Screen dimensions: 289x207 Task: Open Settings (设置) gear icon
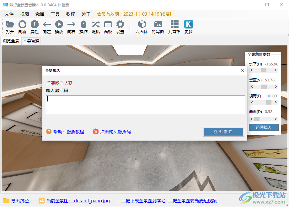click(120, 24)
